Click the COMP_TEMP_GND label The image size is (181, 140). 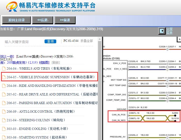coord(116,100)
